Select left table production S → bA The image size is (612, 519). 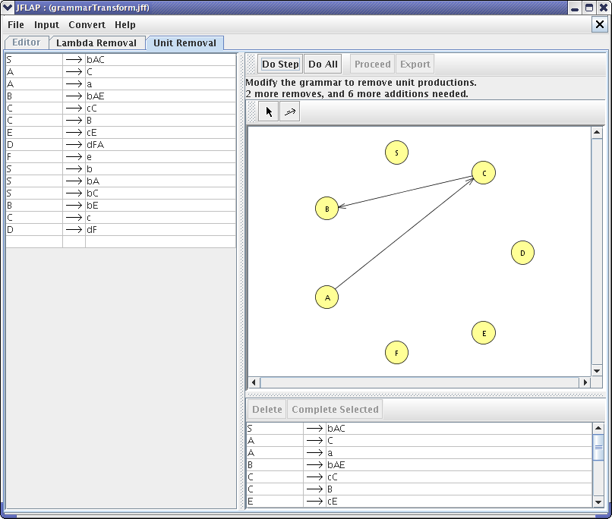point(121,181)
